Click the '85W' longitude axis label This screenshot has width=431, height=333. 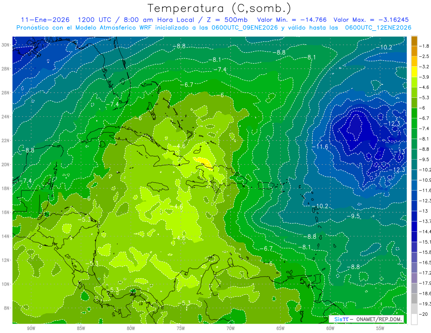(x=81, y=328)
